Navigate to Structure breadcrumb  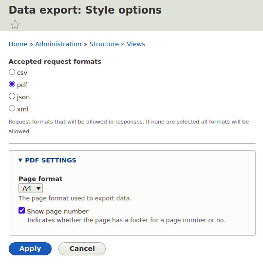[104, 44]
